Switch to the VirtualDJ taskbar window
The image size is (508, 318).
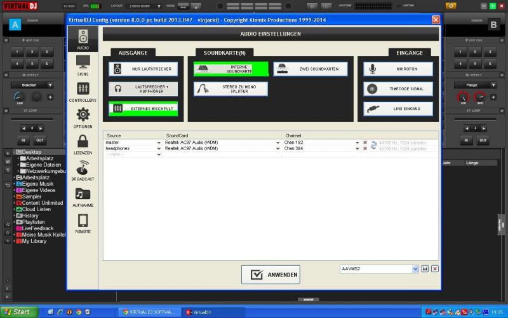pyautogui.click(x=212, y=312)
